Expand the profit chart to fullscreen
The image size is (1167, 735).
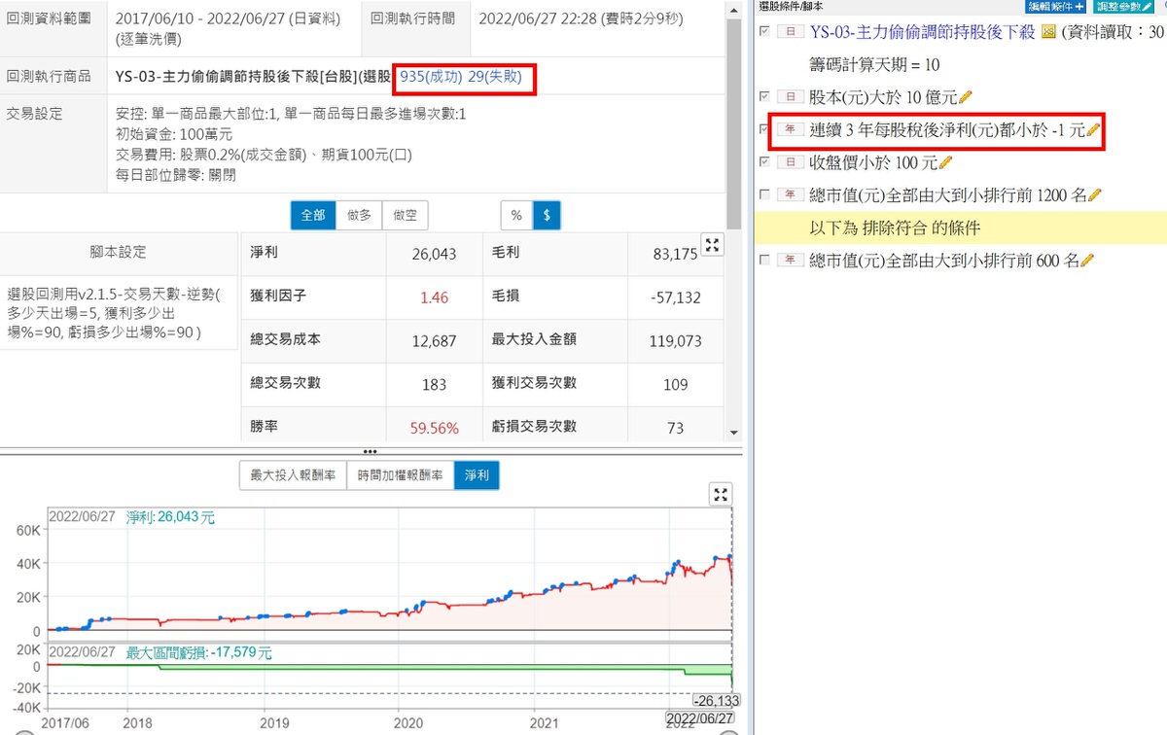coord(721,495)
